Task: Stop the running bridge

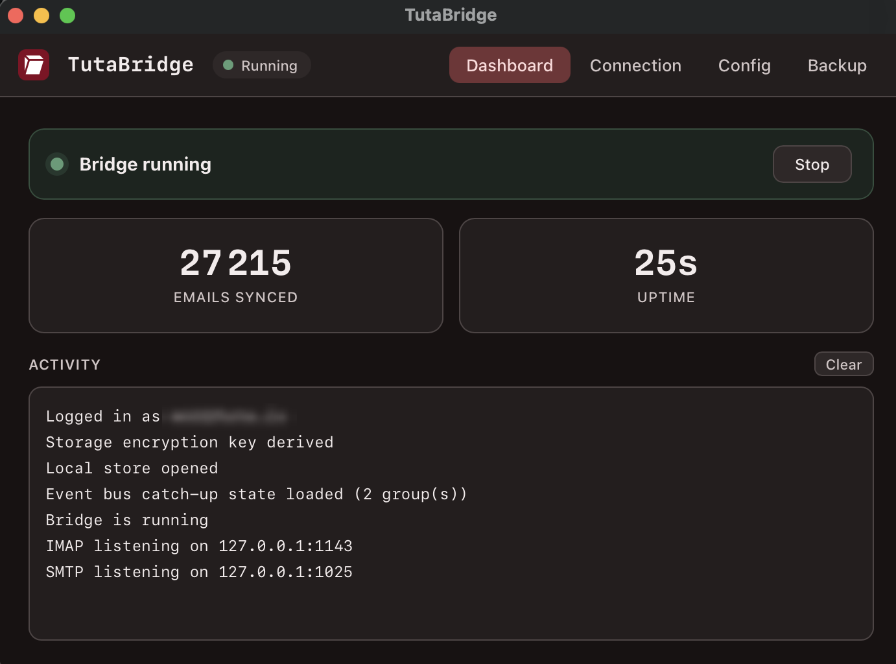Action: pos(812,164)
